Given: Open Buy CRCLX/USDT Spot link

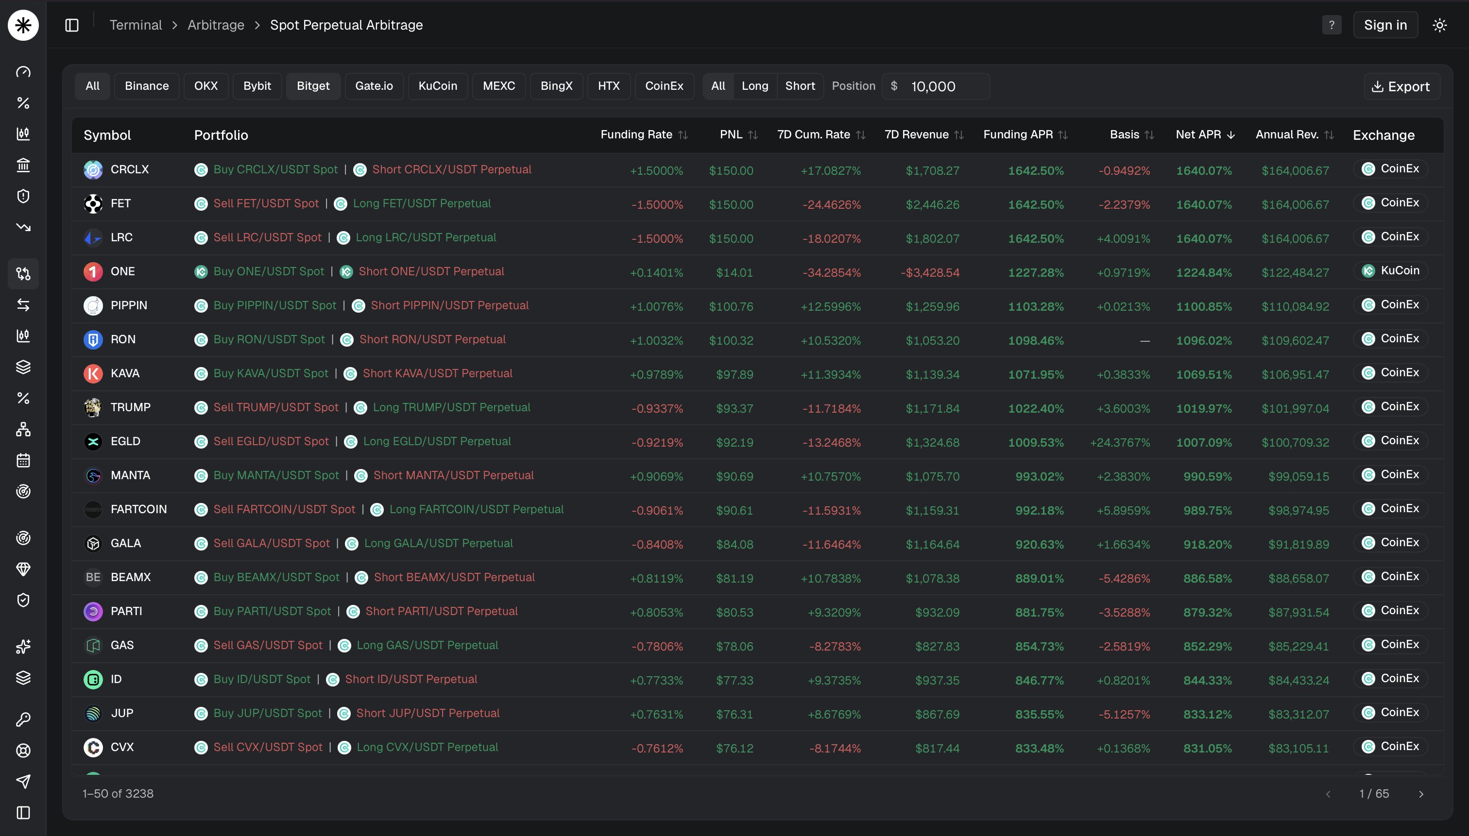Looking at the screenshot, I should pos(275,170).
